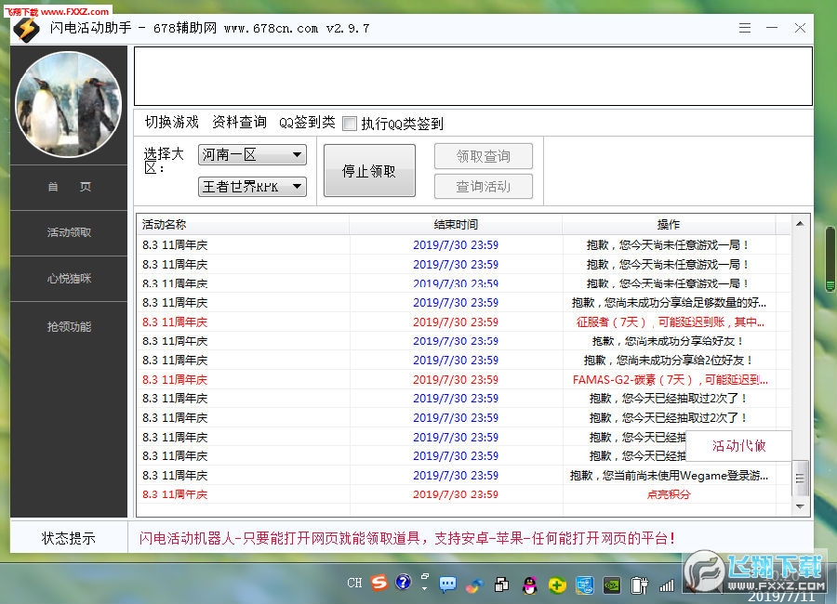Select row 您尚未成功分享给2位好友
Screen dimensions: 837x604
point(463,361)
